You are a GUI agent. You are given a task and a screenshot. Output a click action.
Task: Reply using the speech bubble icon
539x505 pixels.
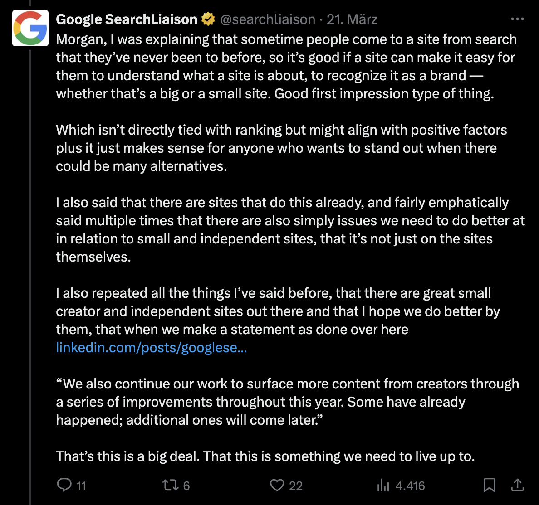pyautogui.click(x=64, y=485)
